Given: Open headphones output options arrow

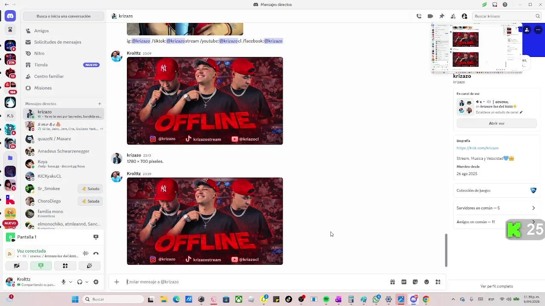Looking at the screenshot, I should [86, 282].
